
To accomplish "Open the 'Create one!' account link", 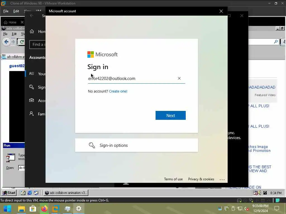I will (118, 91).
